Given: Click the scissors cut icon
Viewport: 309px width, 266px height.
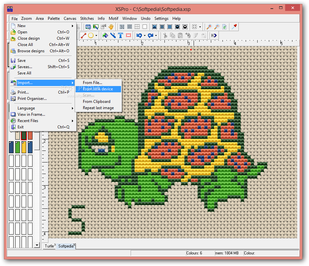Looking at the screenshot, I should pyautogui.click(x=165, y=36).
